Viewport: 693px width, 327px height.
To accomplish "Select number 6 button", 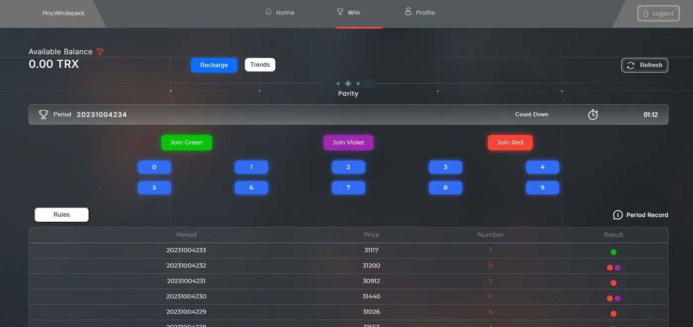I will coord(251,188).
